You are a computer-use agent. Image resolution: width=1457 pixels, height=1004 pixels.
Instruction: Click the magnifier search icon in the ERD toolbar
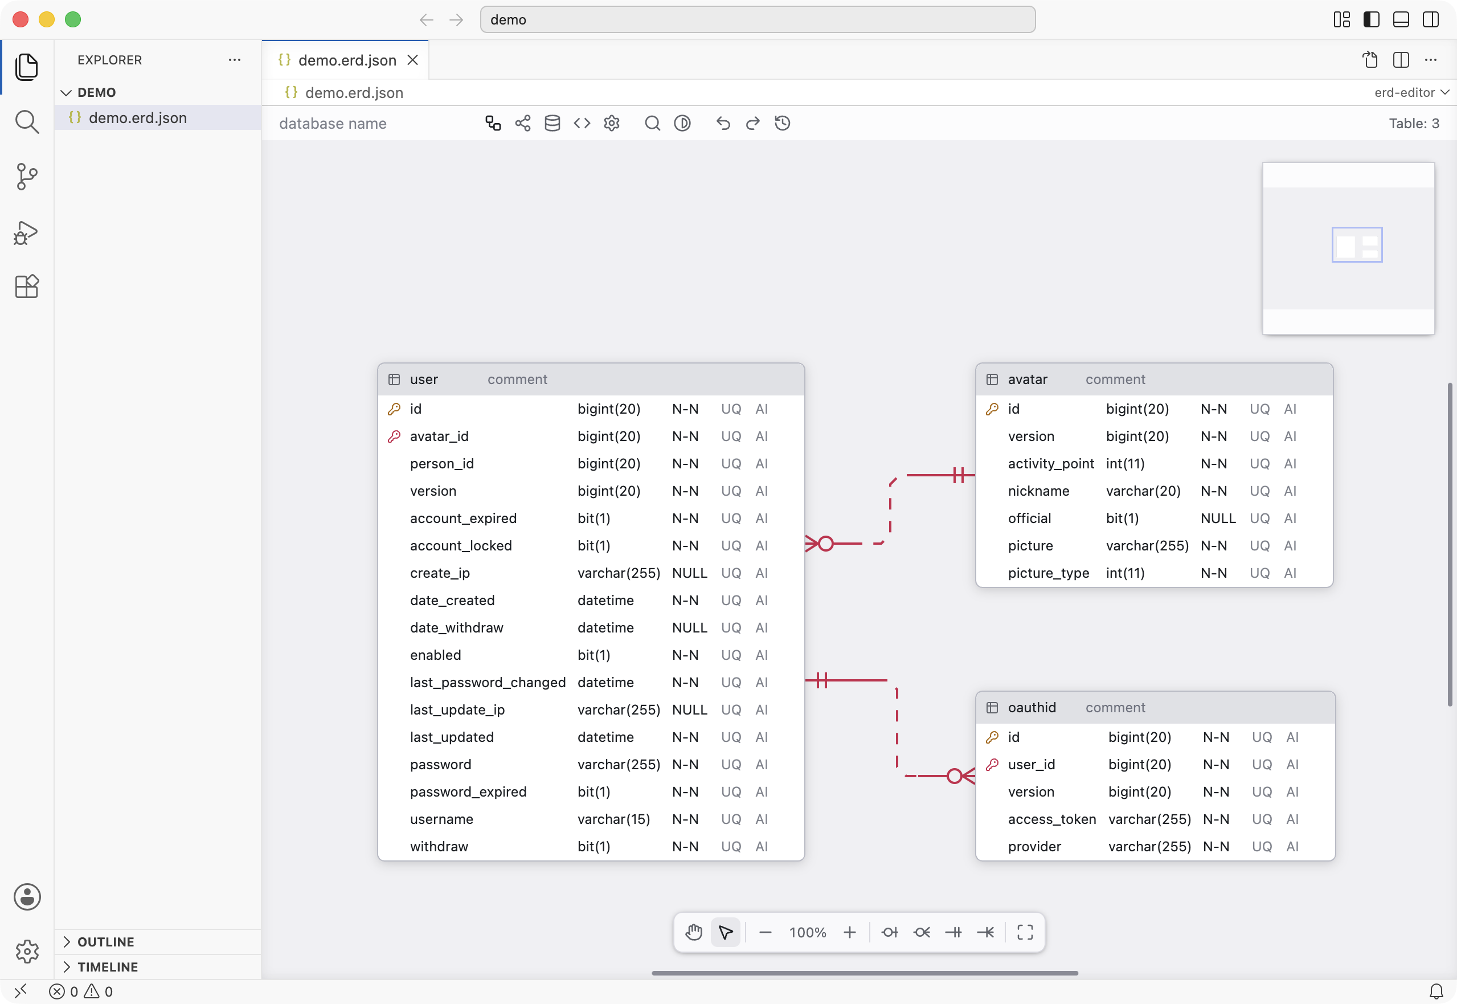pyautogui.click(x=653, y=123)
